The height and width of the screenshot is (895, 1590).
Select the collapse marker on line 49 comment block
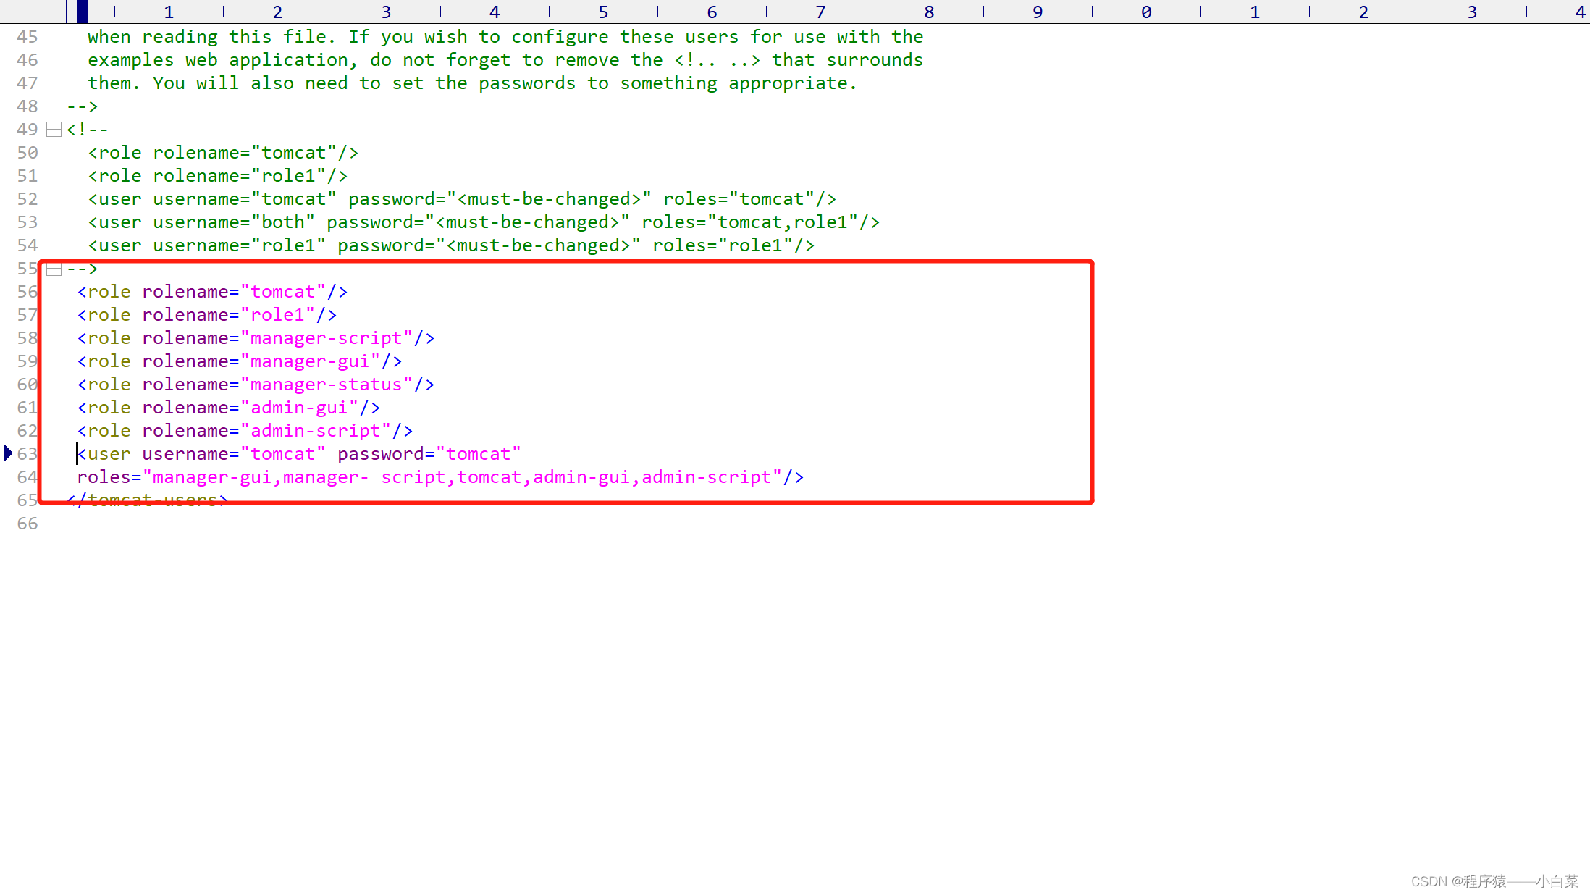pos(54,129)
